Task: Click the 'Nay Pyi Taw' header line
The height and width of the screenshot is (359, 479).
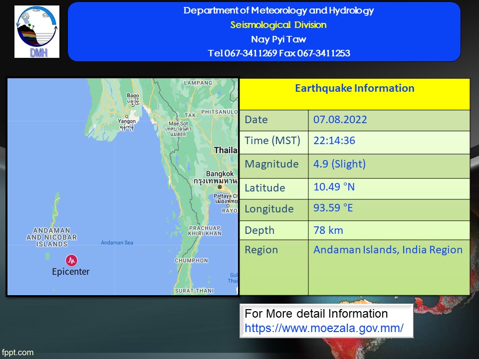Action: click(x=278, y=39)
